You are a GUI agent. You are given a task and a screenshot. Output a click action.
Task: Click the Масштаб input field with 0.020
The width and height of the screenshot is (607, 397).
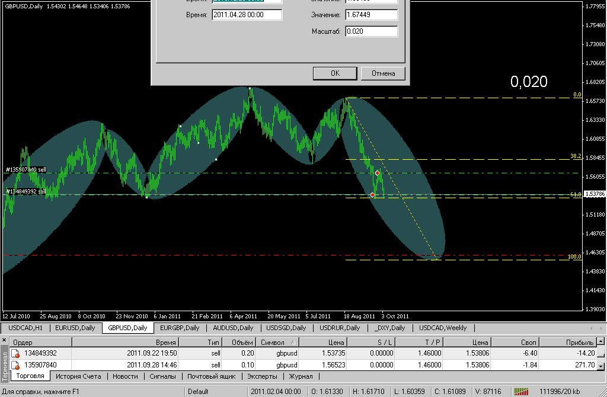(371, 31)
